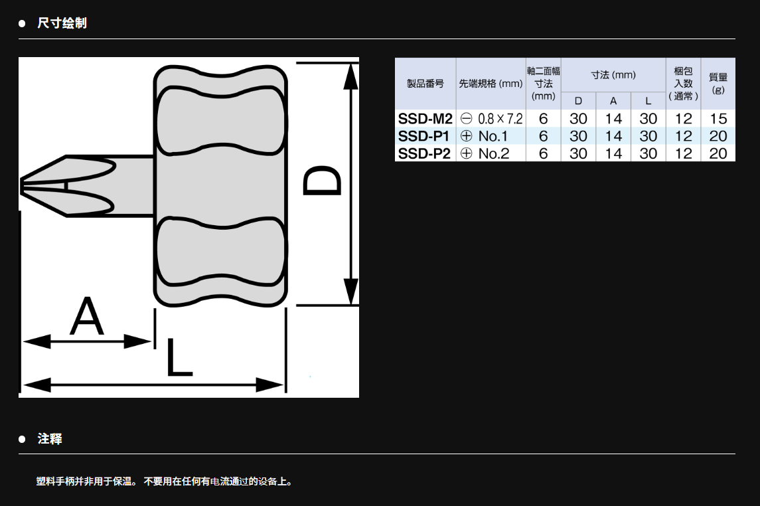Select the SSD-M2 product number cell
The image size is (760, 506).
pyautogui.click(x=425, y=119)
